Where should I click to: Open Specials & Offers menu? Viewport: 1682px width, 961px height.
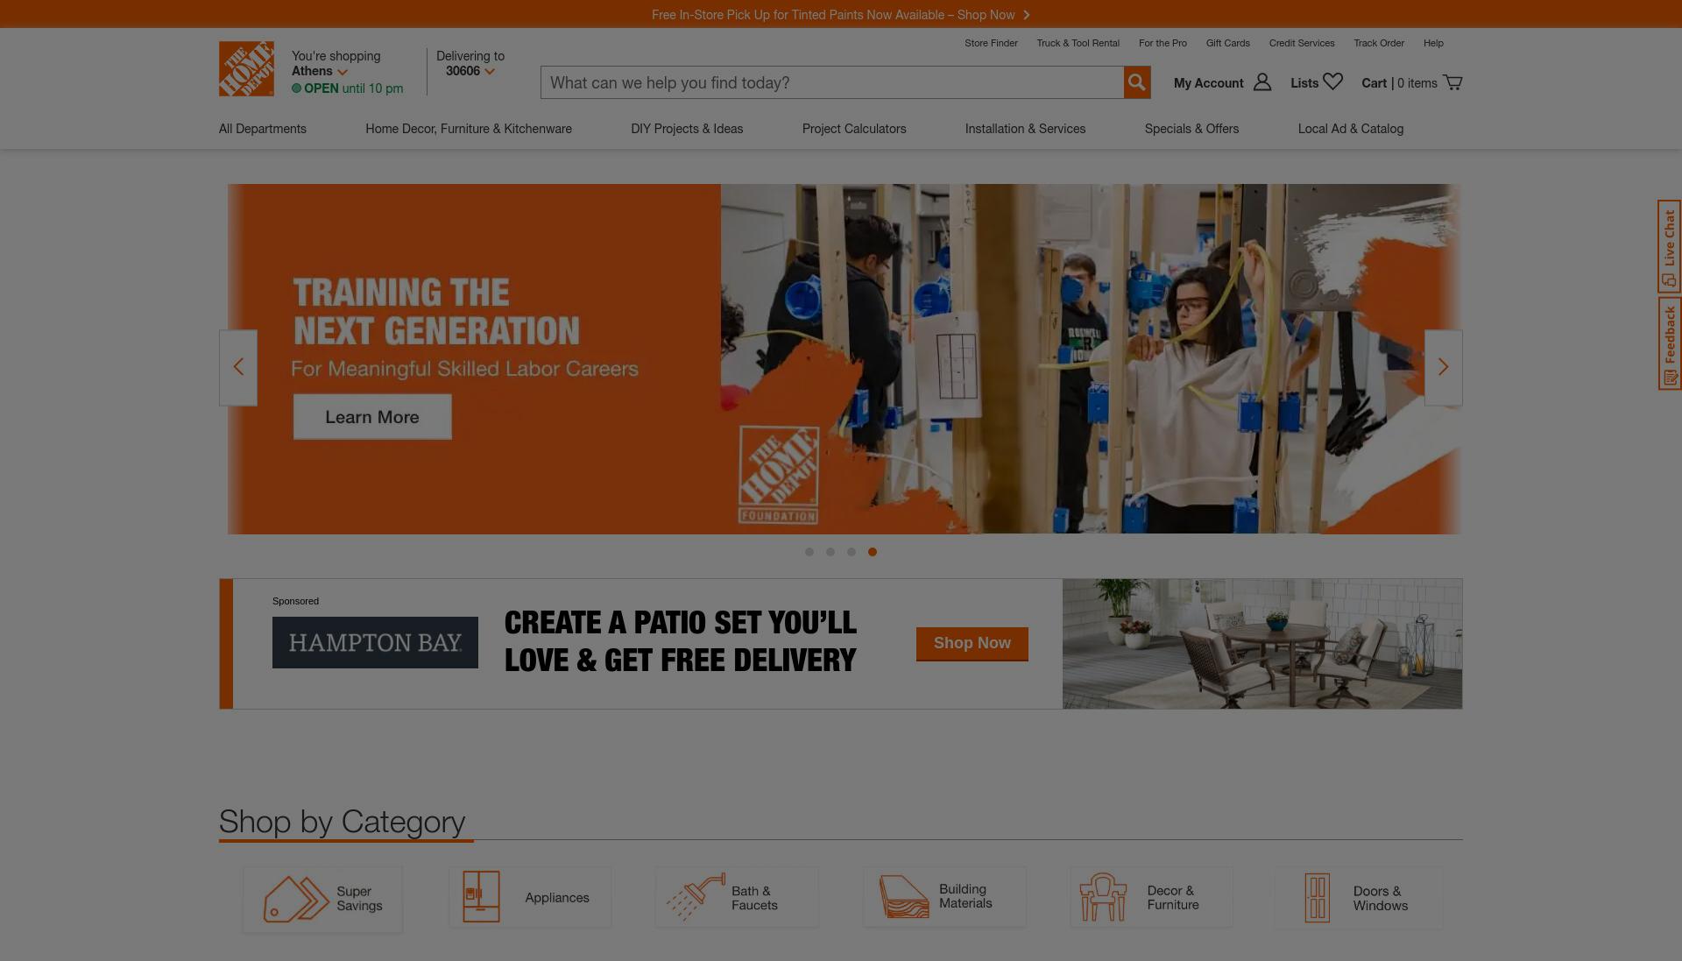[x=1191, y=129]
